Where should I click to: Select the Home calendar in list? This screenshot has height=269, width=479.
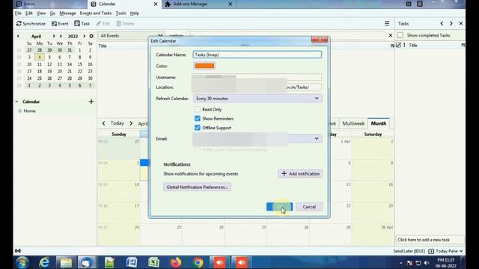coord(29,111)
